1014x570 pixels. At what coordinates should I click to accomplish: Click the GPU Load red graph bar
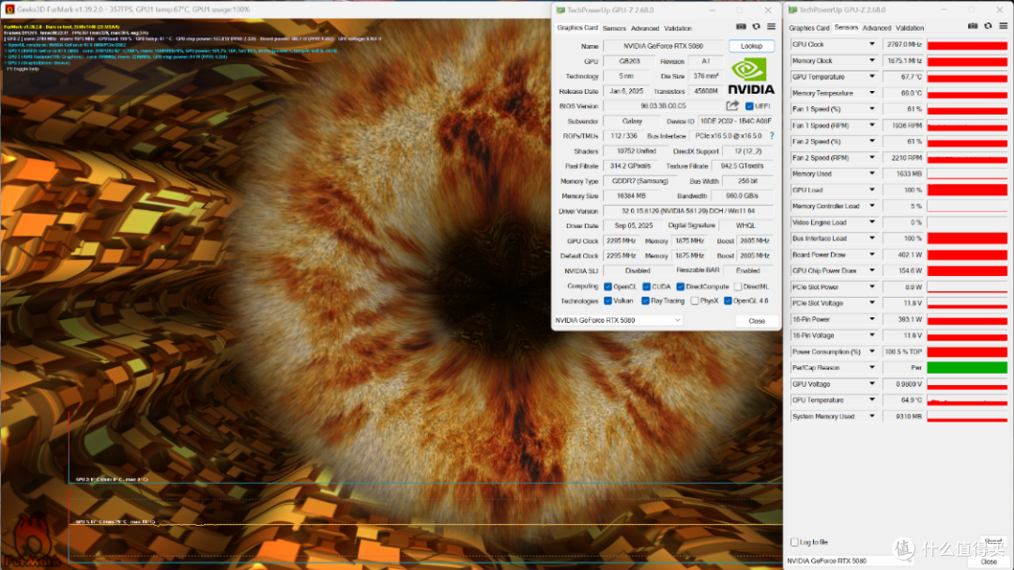(967, 190)
